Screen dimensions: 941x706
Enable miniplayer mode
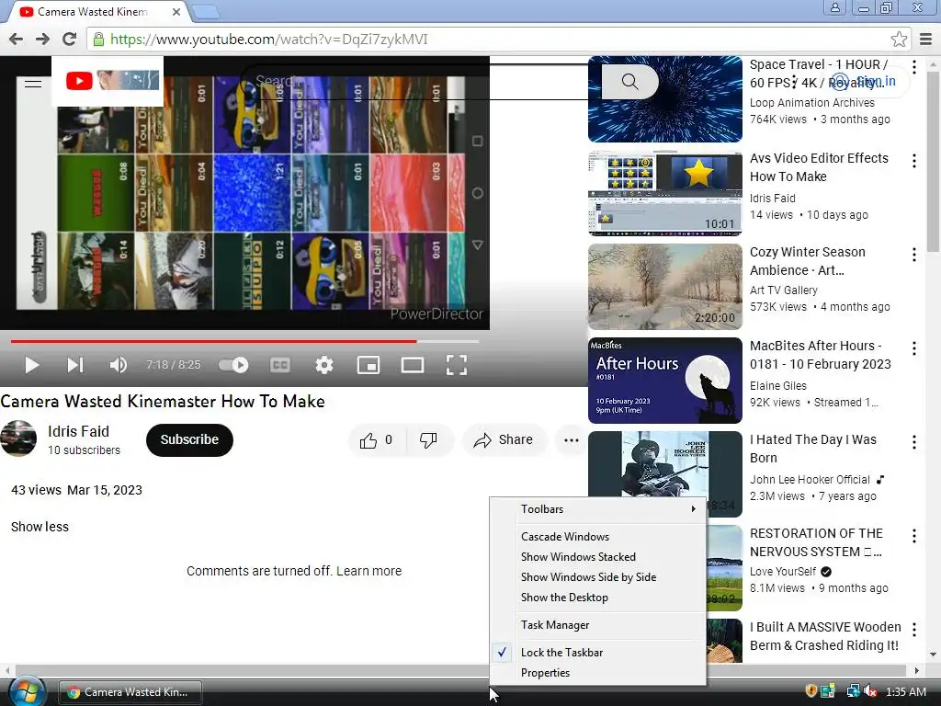[368, 365]
